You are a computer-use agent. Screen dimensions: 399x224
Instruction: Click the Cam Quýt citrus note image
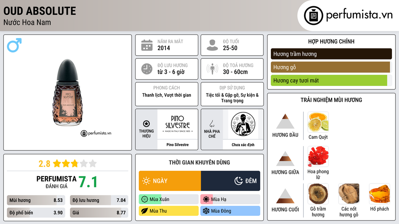point(318,122)
